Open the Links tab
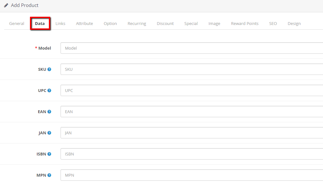 60,23
